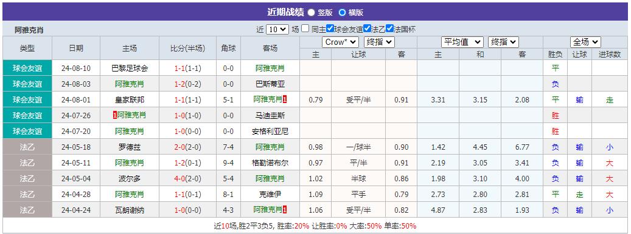Open 马迪圭斯 team link
631x234 pixels.
270,116
